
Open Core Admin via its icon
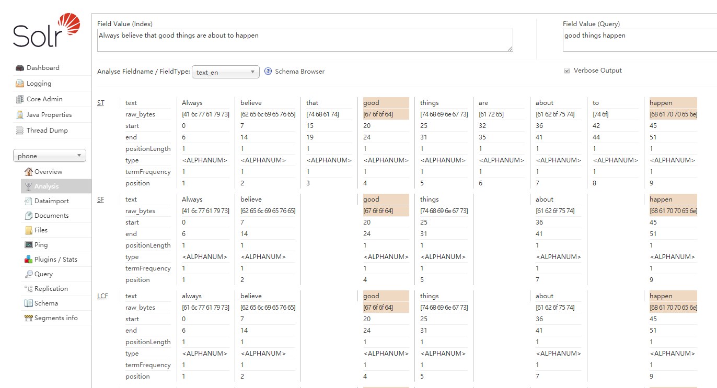pyautogui.click(x=20, y=99)
